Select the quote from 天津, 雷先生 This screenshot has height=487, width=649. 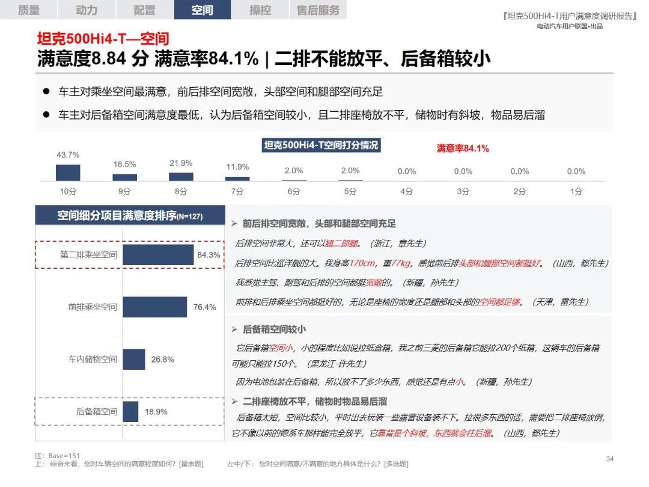pyautogui.click(x=412, y=302)
